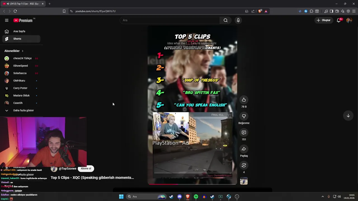Open chess24 Türkçe channel
The width and height of the screenshot is (358, 201).
point(21,58)
